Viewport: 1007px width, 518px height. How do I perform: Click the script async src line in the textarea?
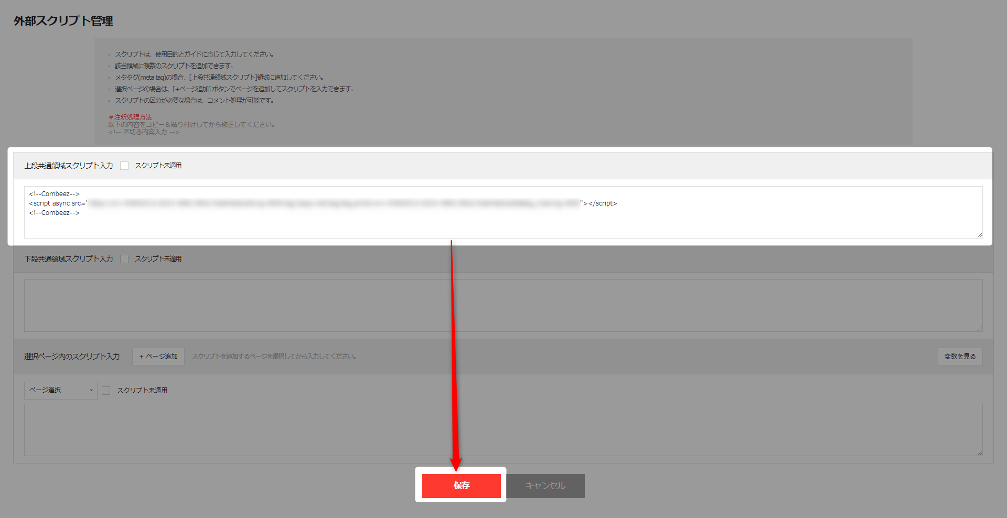coord(323,203)
